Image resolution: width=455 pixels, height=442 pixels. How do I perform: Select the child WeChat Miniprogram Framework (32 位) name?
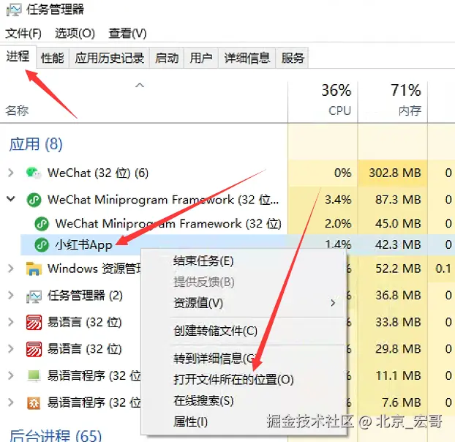pyautogui.click(x=168, y=224)
